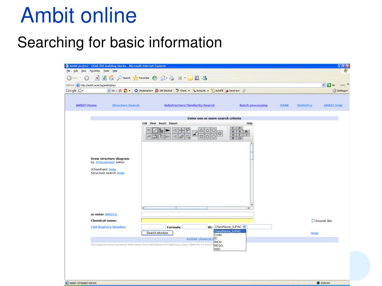The width and height of the screenshot is (382, 286).
Task: Select the move crosshair tool
Action: pos(181,130)
